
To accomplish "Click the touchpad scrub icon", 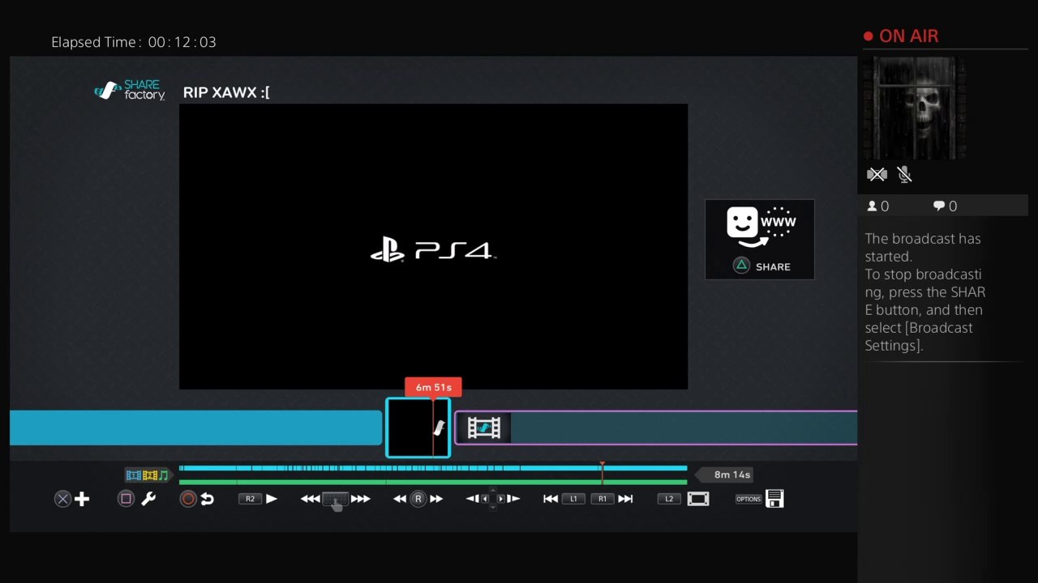I will click(x=336, y=500).
